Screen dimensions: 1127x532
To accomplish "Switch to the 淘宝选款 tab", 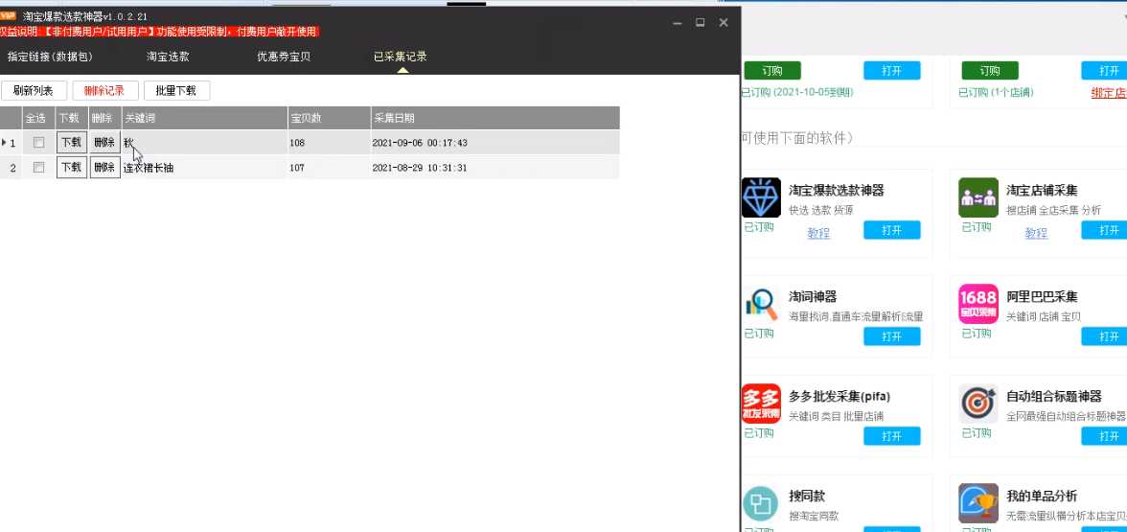I will pyautogui.click(x=169, y=56).
